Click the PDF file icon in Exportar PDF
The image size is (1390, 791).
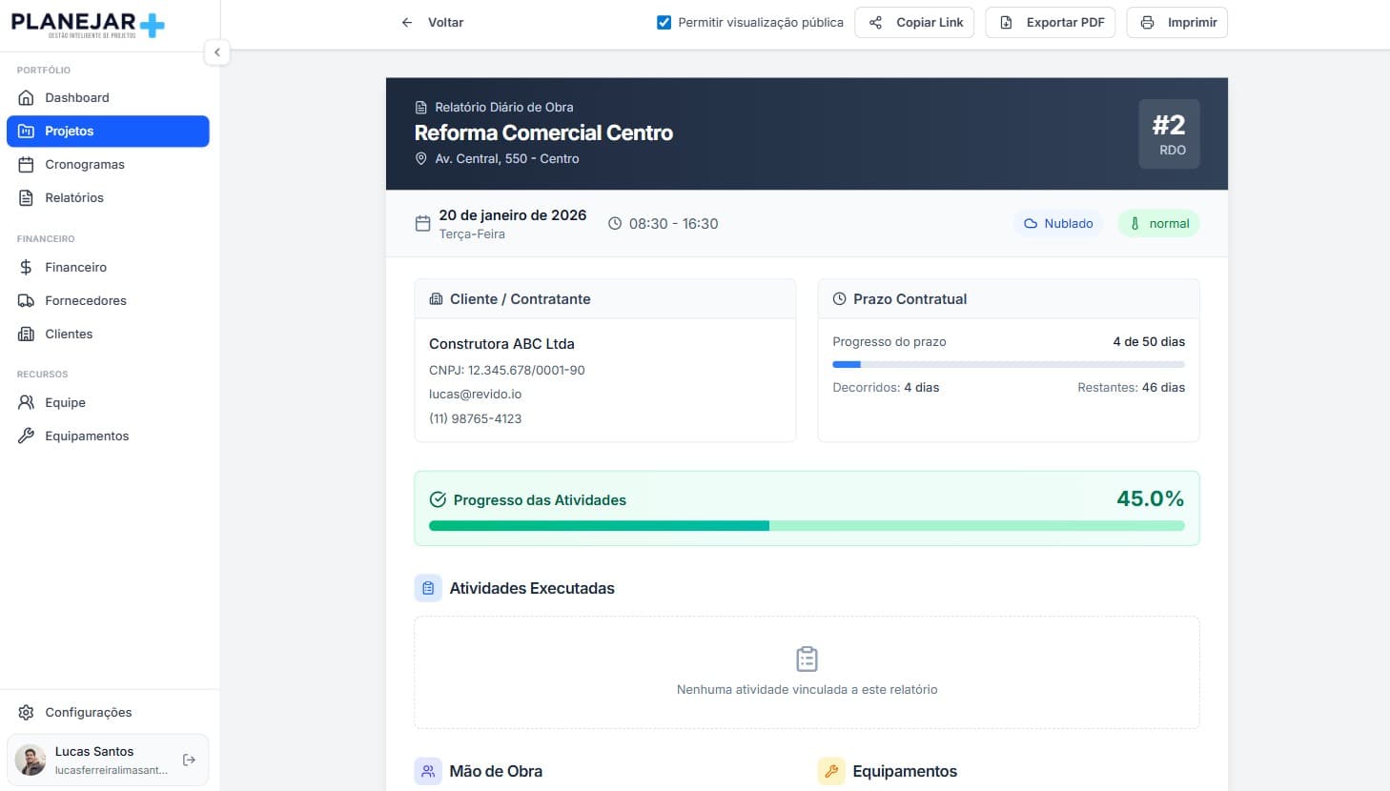click(x=1006, y=23)
